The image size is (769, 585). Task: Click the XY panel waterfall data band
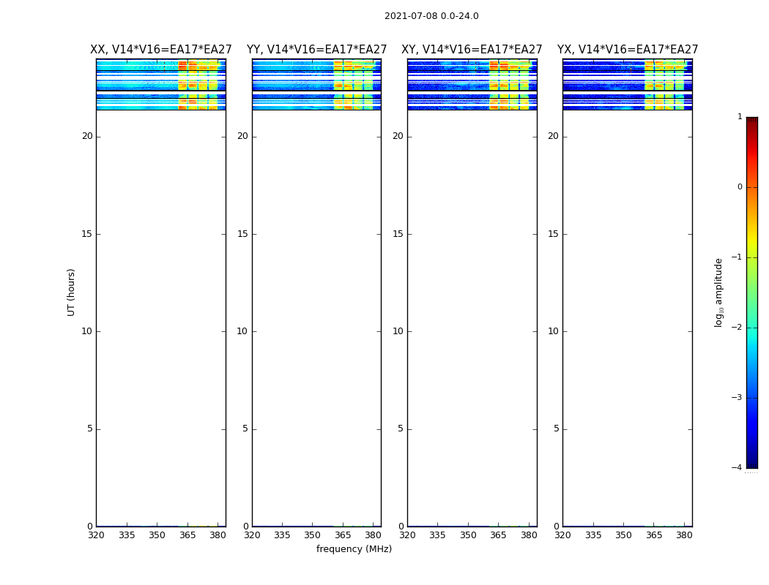pyautogui.click(x=472, y=84)
